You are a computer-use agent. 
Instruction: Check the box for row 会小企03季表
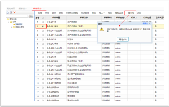click(43, 61)
